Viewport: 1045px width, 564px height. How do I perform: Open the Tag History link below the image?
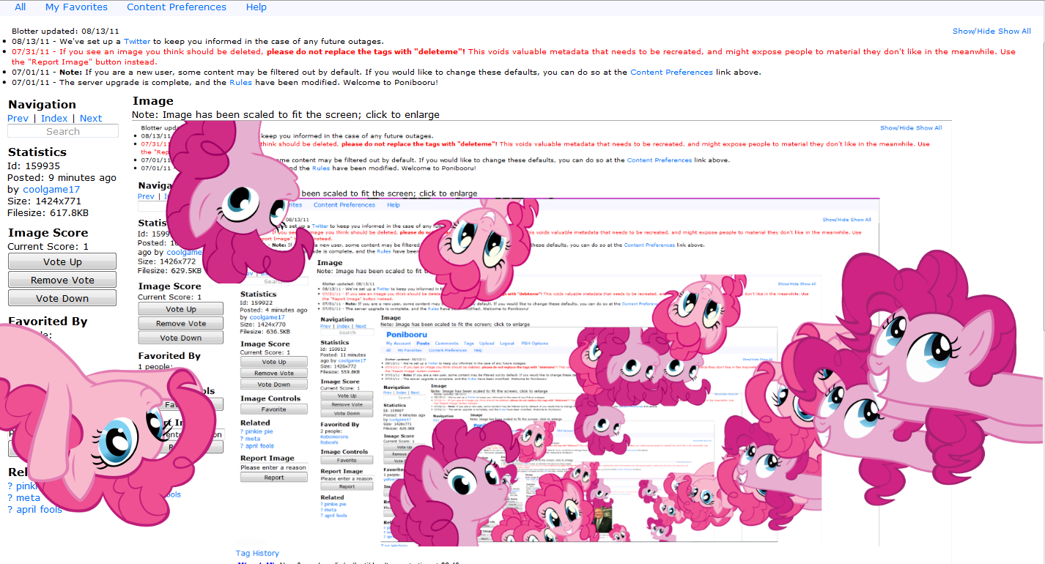click(x=257, y=553)
